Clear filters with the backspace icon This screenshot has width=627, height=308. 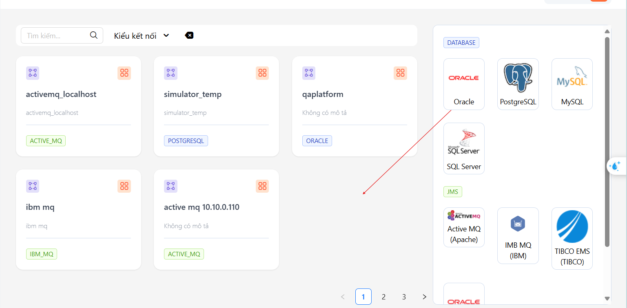coord(189,35)
